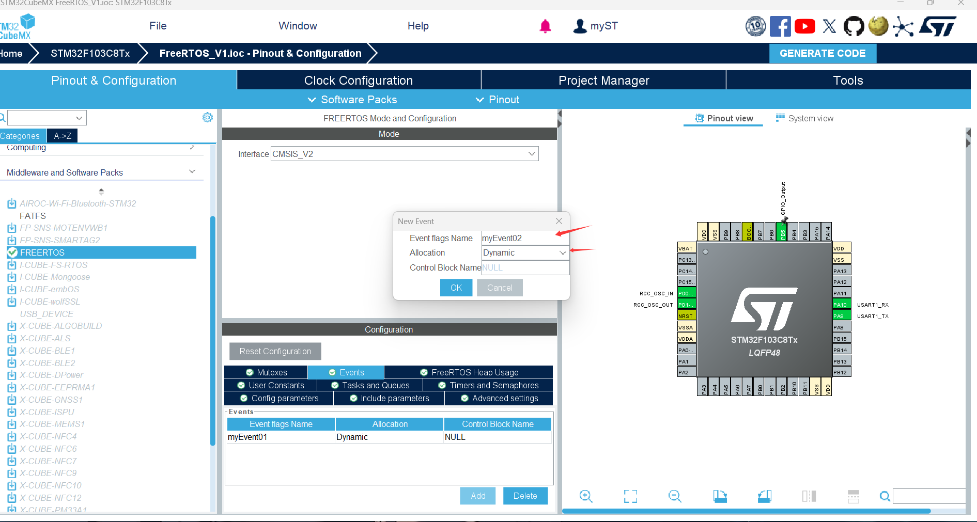Viewport: 977px width, 522px height.
Task: Click Reset Configuration button
Action: (275, 351)
